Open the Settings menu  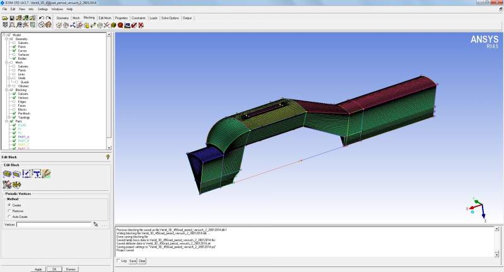click(42, 9)
